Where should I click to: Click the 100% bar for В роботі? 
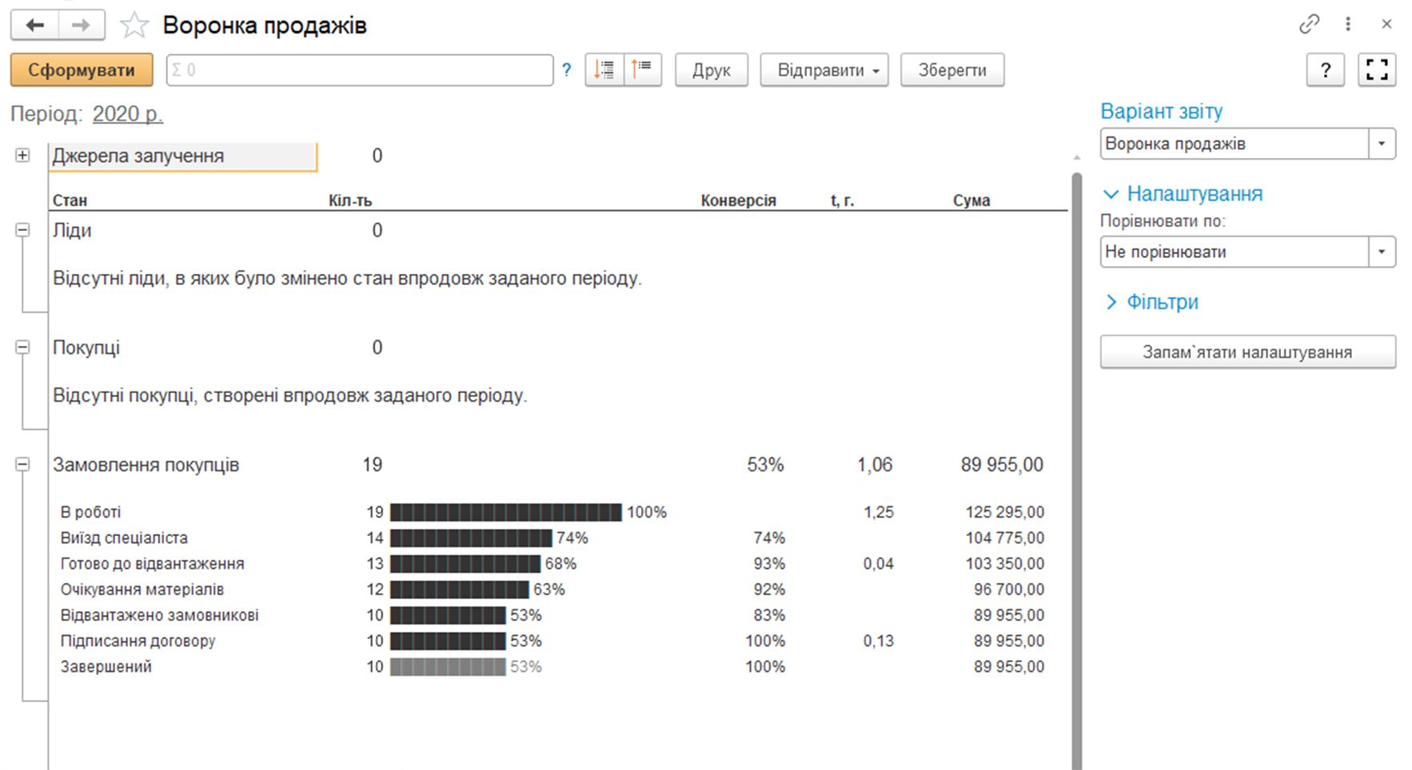pos(505,512)
